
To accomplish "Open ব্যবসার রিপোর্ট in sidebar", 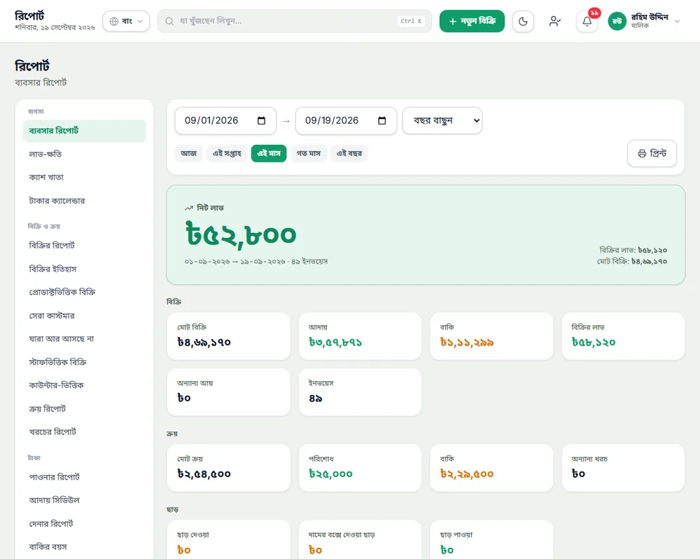I will 85,131.
